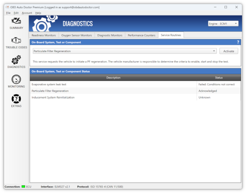Maximize the OBD Auto Doctor window
This screenshot has width=246, height=193.
coord(225,7)
